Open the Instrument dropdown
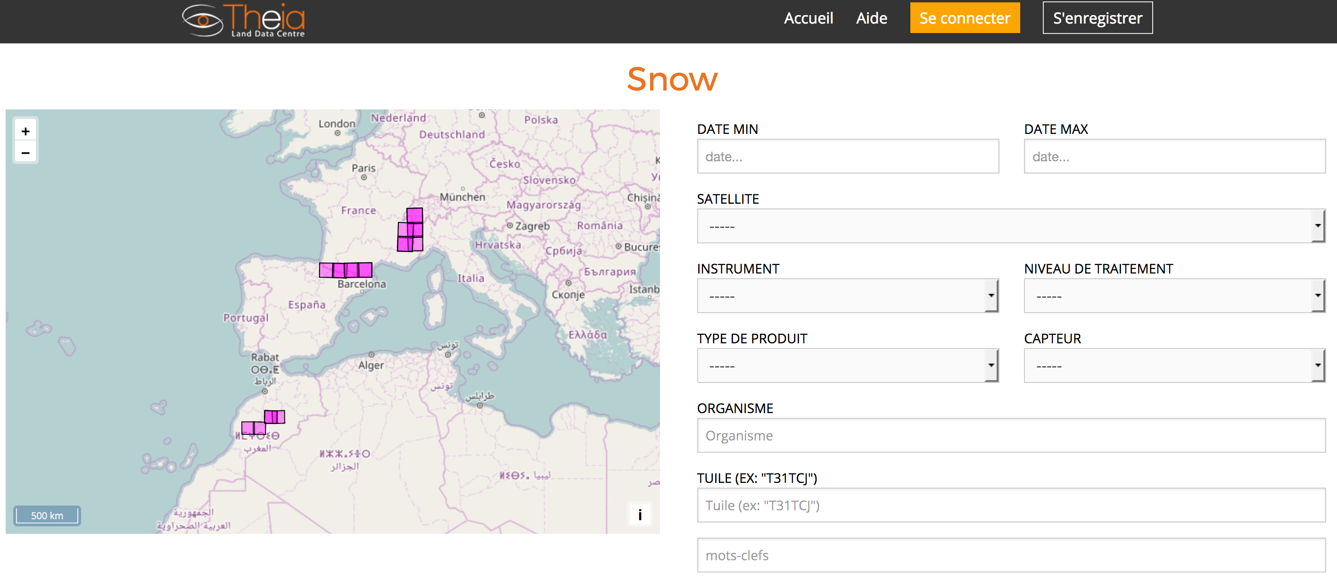The height and width of the screenshot is (581, 1337). 848,296
